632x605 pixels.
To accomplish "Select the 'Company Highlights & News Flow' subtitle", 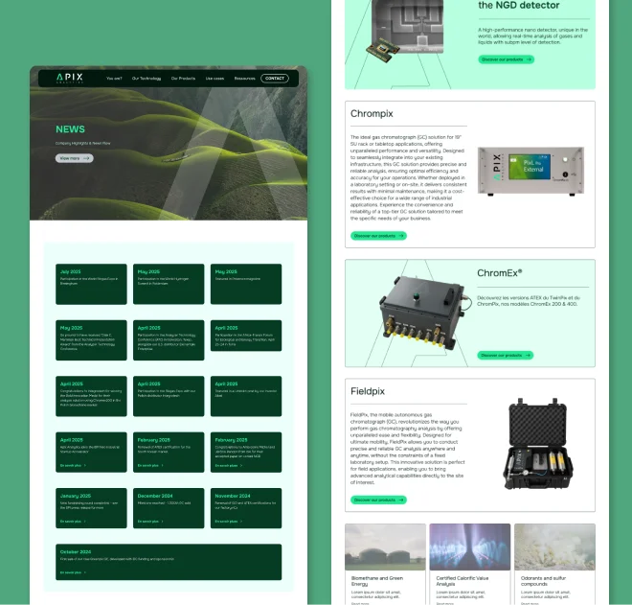I will coord(82,143).
